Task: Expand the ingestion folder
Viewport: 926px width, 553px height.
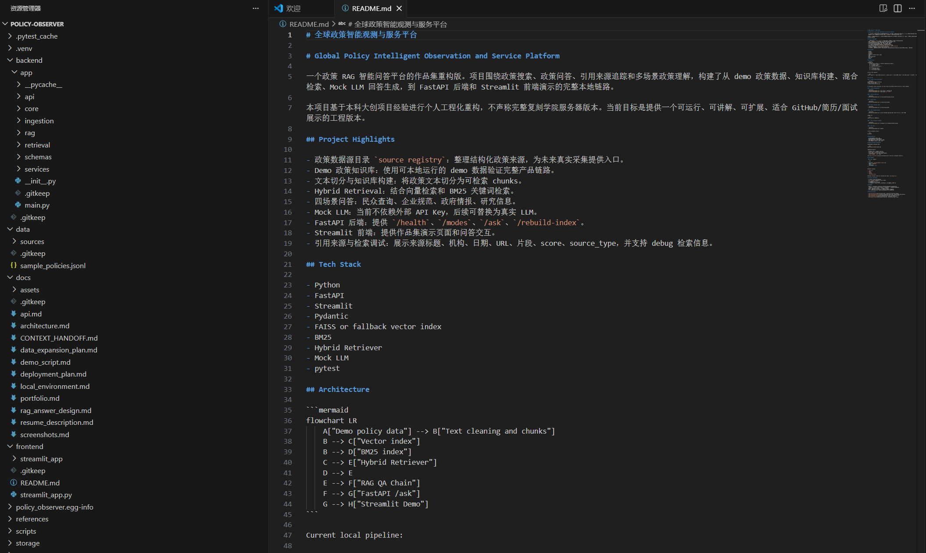Action: 19,120
